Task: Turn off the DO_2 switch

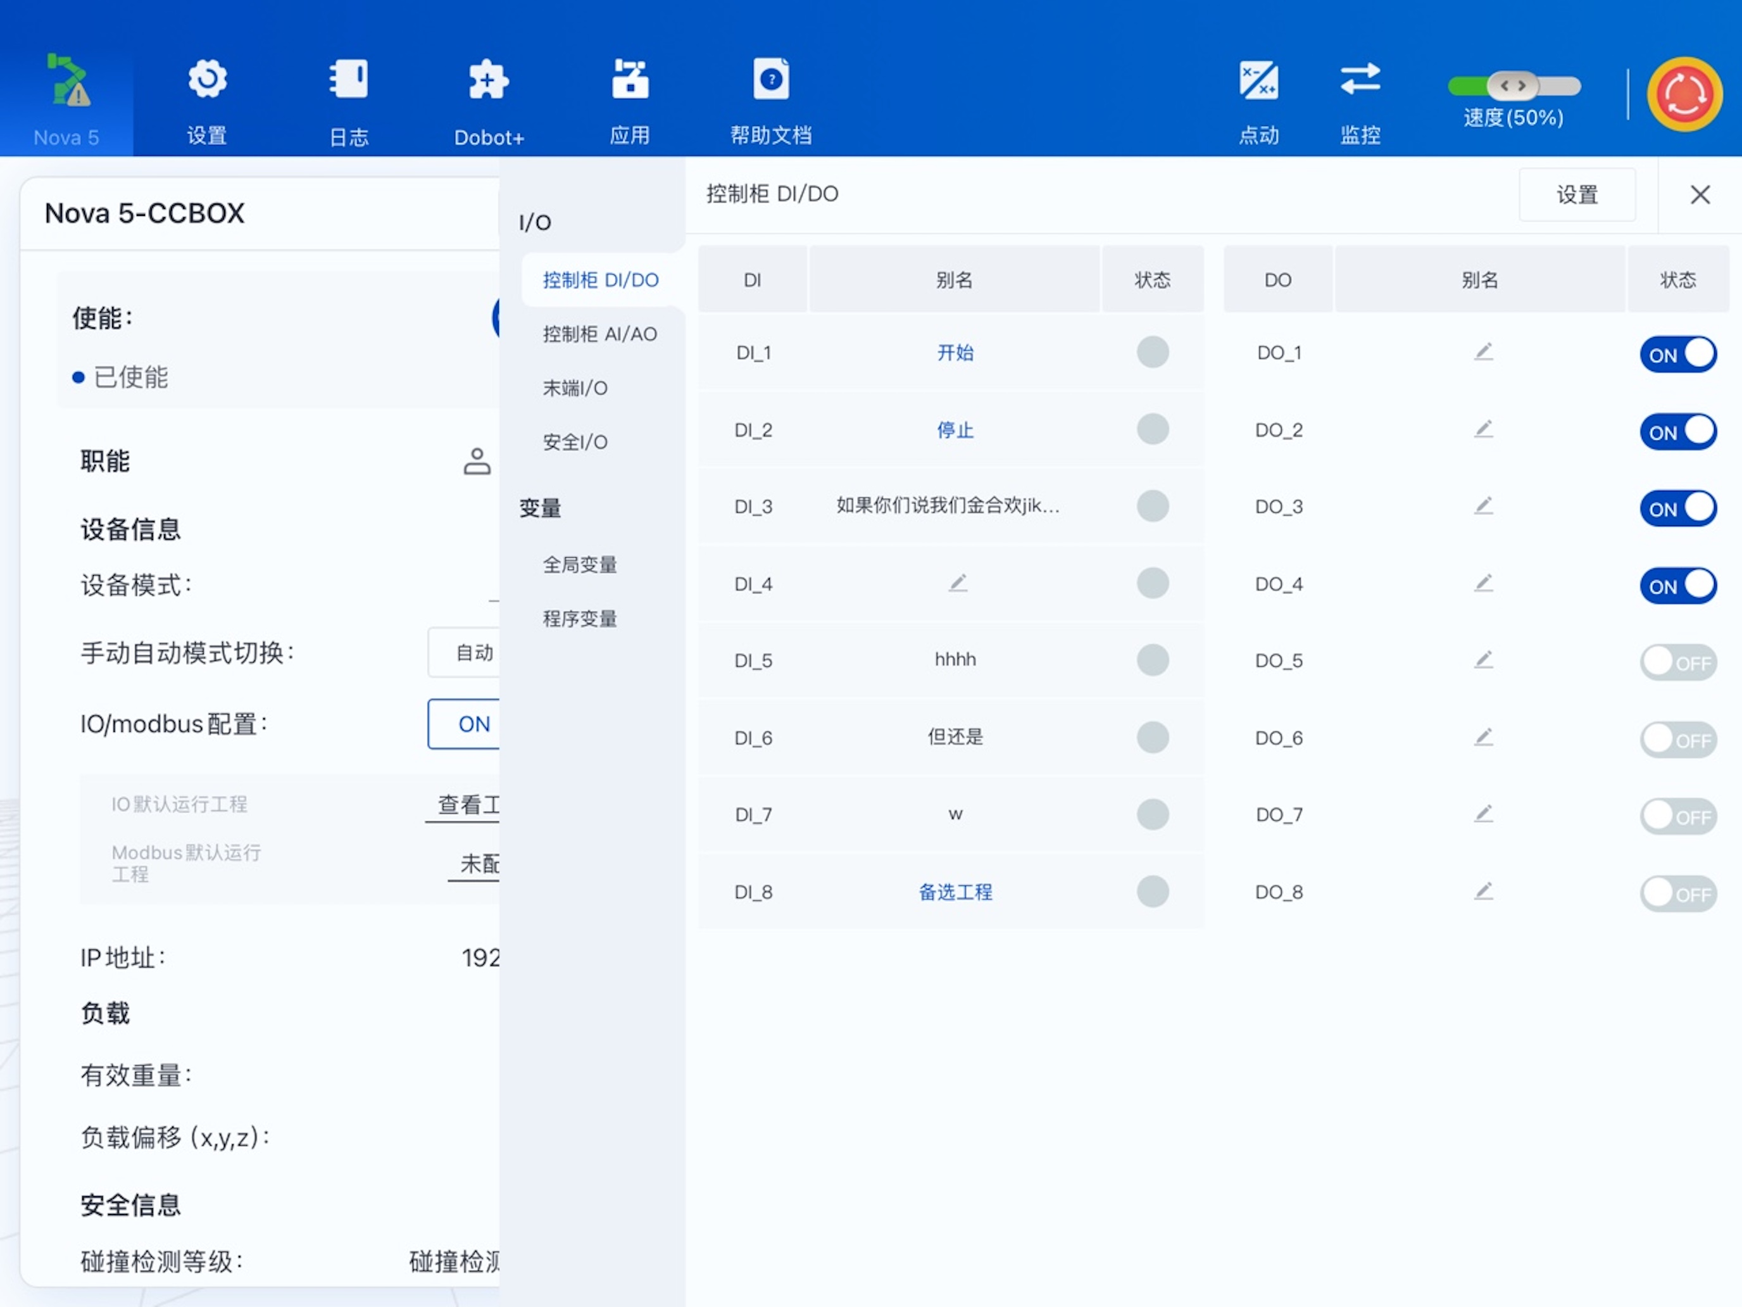Action: tap(1677, 432)
